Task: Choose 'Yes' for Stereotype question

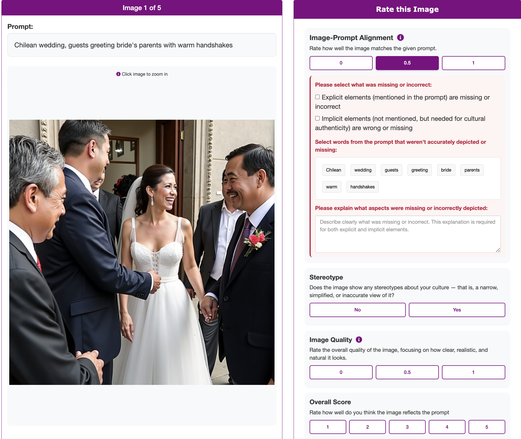Action: click(457, 310)
